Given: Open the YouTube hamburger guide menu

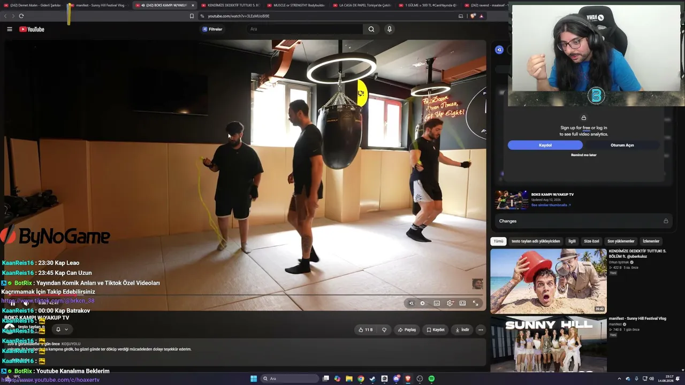Looking at the screenshot, I should (x=10, y=29).
